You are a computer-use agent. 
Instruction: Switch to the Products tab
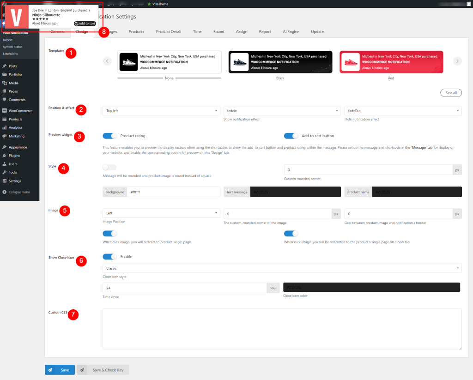[x=136, y=32]
